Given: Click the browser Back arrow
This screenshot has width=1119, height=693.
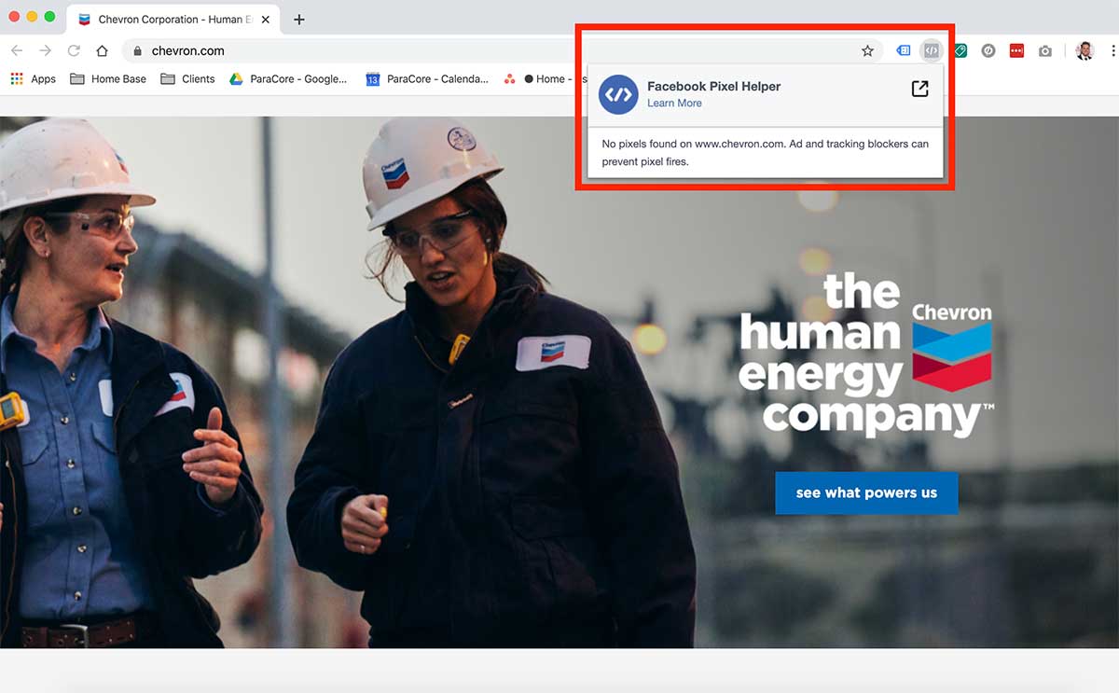Looking at the screenshot, I should click(x=17, y=50).
